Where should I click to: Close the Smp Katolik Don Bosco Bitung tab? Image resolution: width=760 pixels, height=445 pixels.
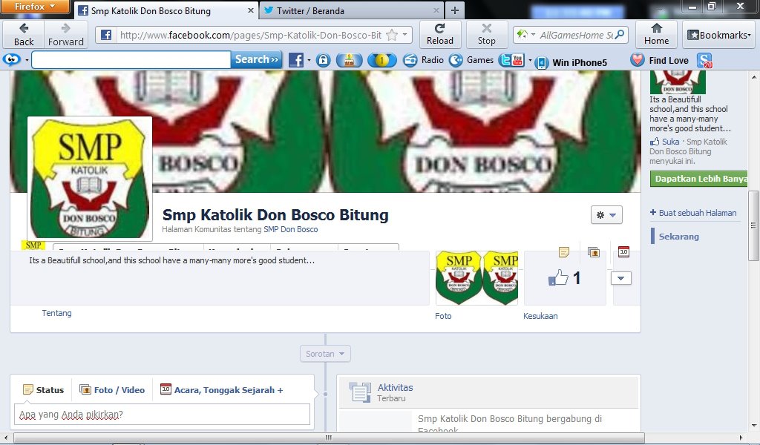251,10
